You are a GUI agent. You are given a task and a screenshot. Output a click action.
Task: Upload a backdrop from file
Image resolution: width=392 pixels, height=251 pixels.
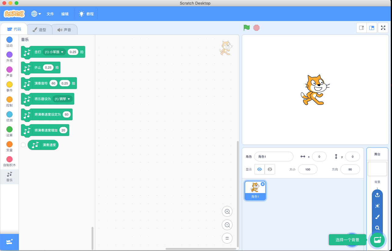point(377,195)
